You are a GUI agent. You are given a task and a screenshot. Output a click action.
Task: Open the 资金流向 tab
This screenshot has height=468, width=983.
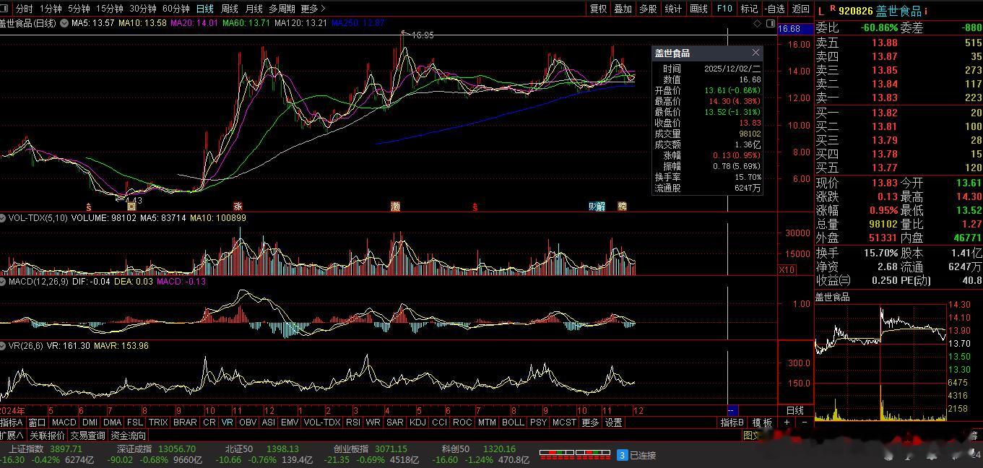(128, 435)
